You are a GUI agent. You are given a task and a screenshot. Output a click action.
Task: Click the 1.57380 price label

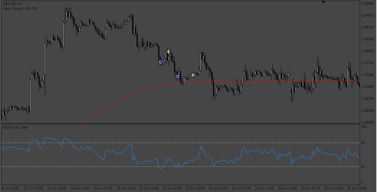367,75
